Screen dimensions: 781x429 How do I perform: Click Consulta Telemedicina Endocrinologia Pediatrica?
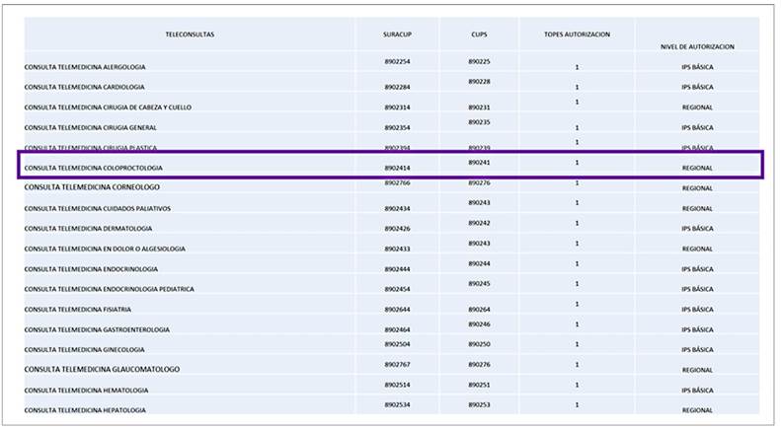point(110,289)
